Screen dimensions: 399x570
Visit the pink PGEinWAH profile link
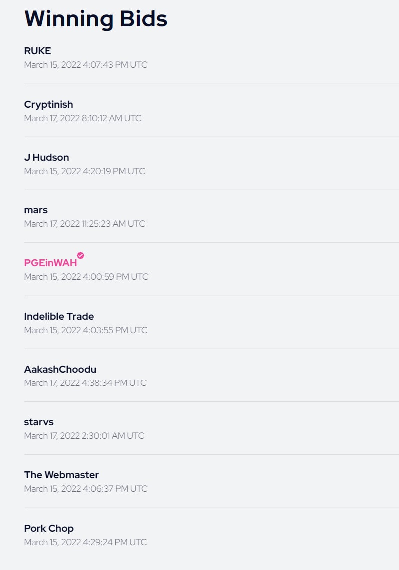tap(50, 263)
